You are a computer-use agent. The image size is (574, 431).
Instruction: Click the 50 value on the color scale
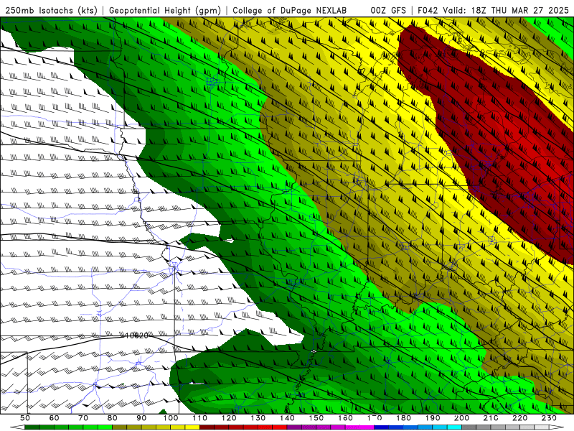[25, 418]
